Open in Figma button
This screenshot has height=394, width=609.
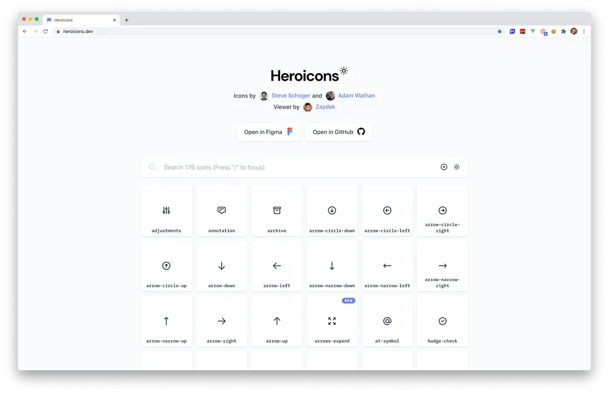[x=269, y=132]
